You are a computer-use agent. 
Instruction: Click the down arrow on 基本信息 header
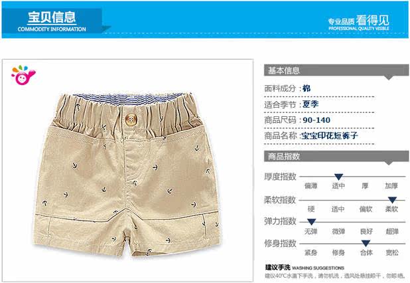389,78
